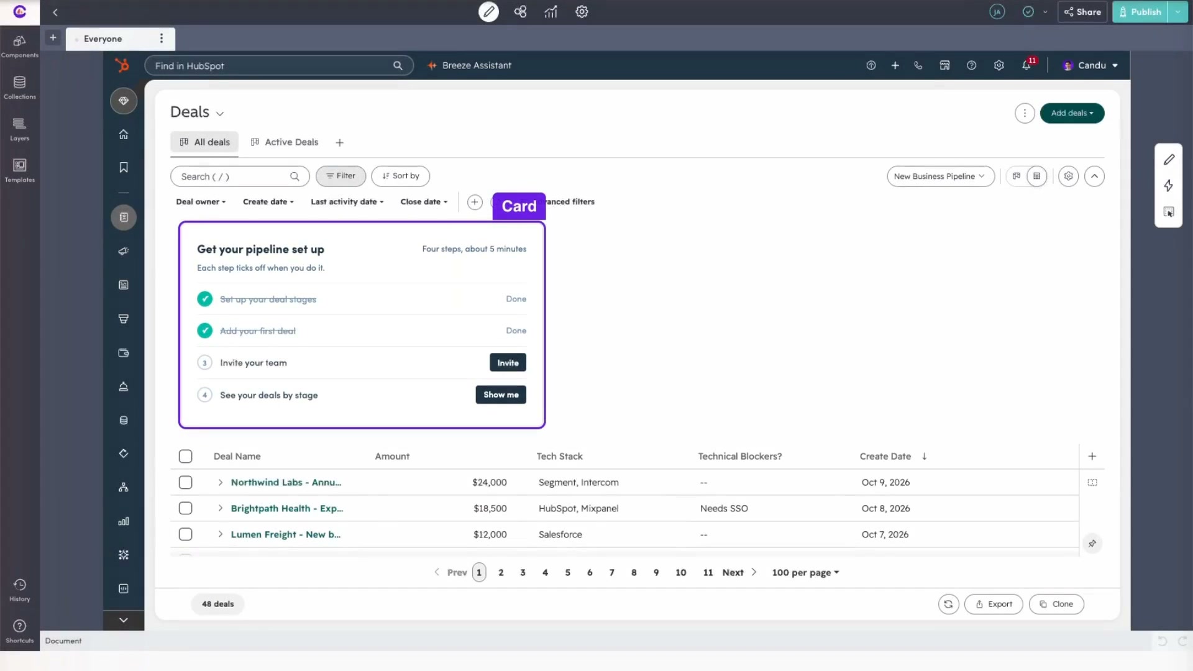Click the Publish button

tap(1140, 12)
